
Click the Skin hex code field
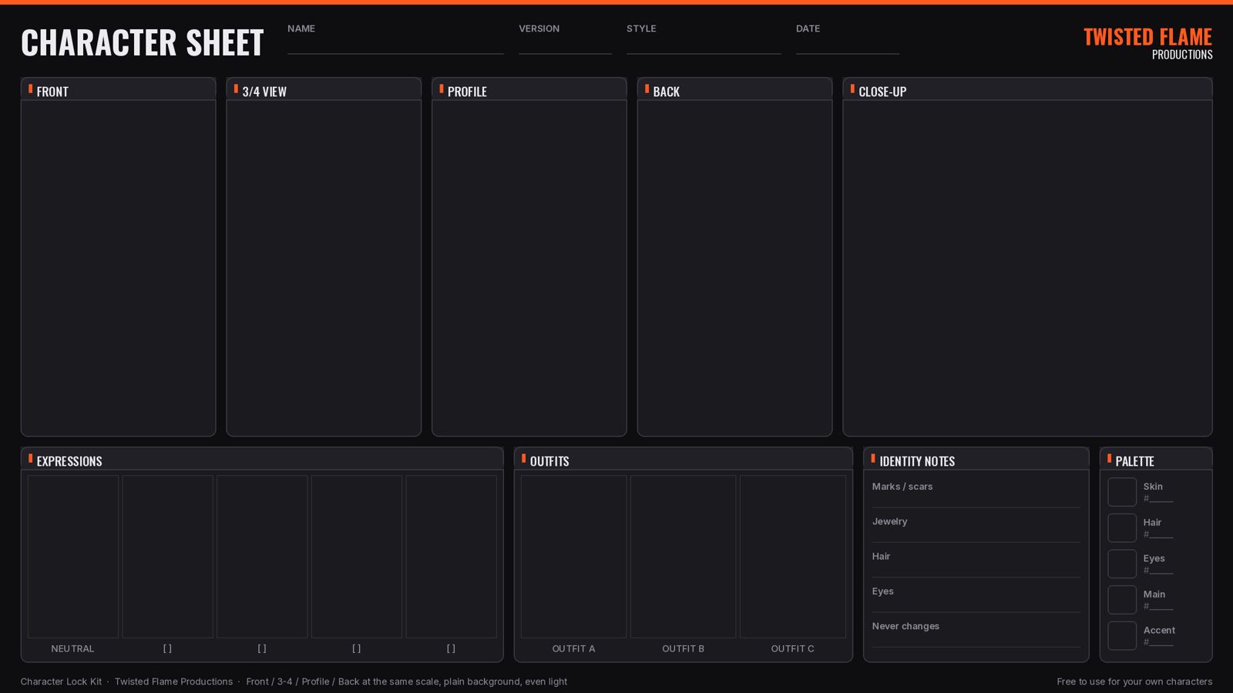[x=1158, y=498]
